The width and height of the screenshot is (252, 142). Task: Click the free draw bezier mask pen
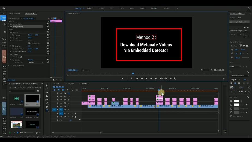(21, 57)
